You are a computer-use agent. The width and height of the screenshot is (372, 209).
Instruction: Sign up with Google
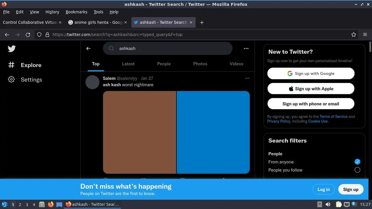pyautogui.click(x=311, y=73)
